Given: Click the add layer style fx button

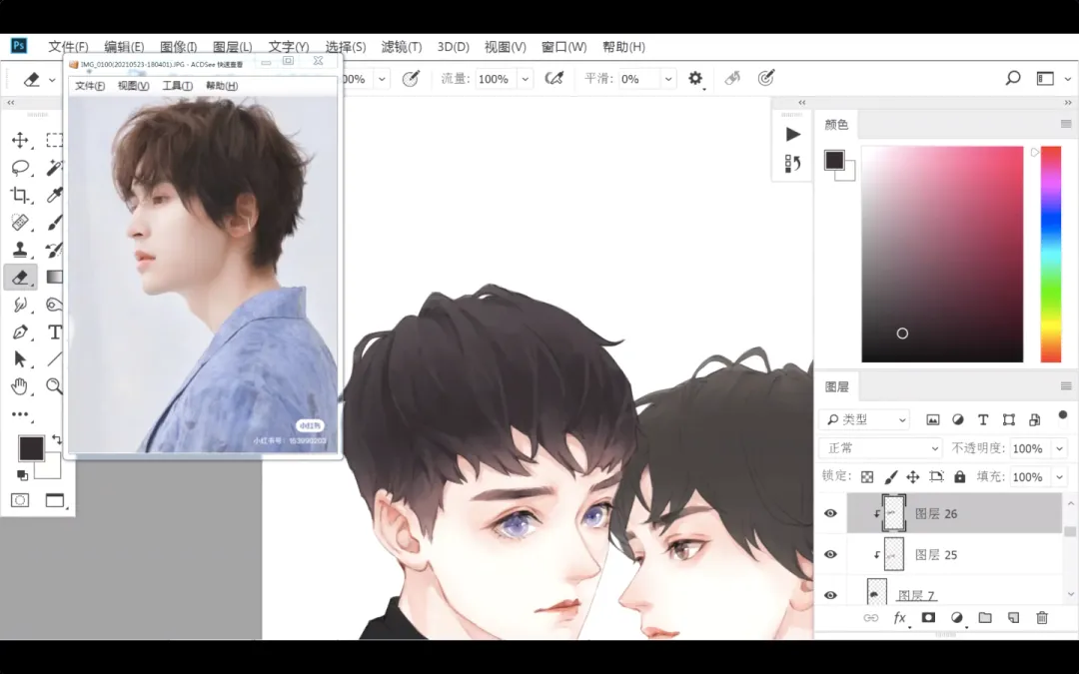Looking at the screenshot, I should [899, 618].
